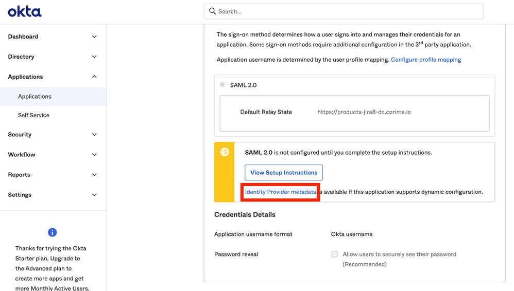Open Dashboard in sidebar
Screen dimensions: 514x291
[x=23, y=37]
